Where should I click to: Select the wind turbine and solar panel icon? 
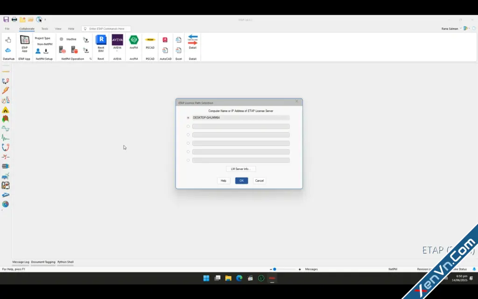(6, 176)
